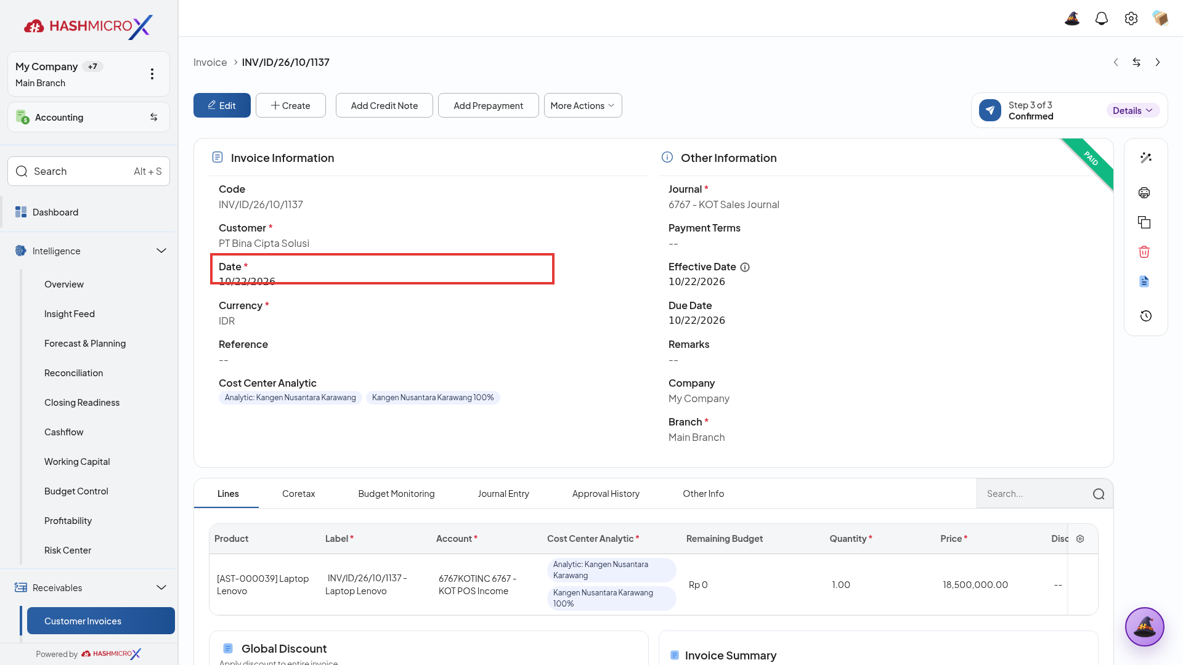Viewport: 1183px width, 665px height.
Task: Click the blue document icon in side toolbar
Action: click(x=1144, y=281)
